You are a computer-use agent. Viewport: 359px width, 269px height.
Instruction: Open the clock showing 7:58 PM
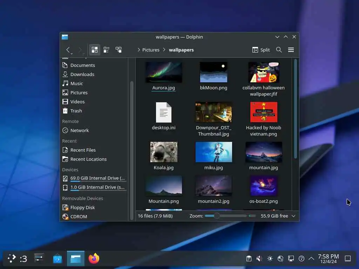328,259
